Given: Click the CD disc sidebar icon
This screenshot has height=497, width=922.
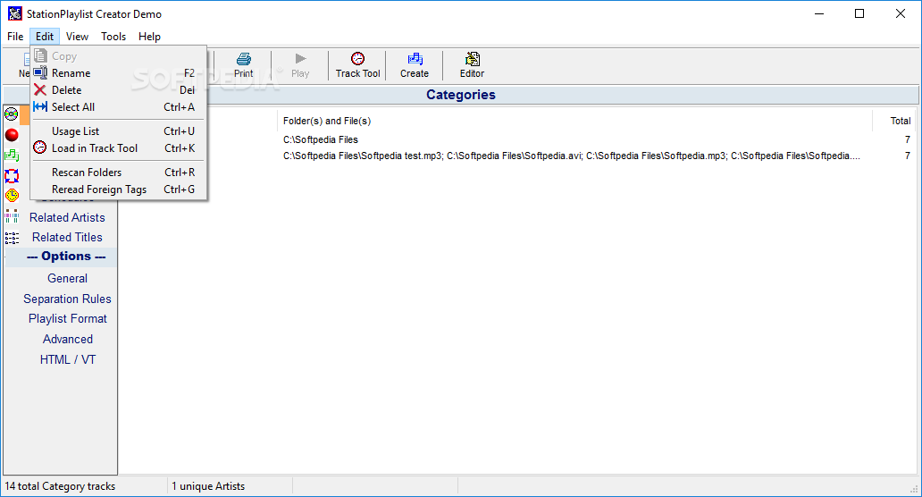Looking at the screenshot, I should click(12, 114).
